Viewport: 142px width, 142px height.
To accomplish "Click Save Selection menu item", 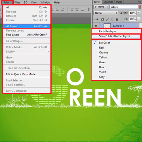I will pyautogui.click(x=26, y=85).
